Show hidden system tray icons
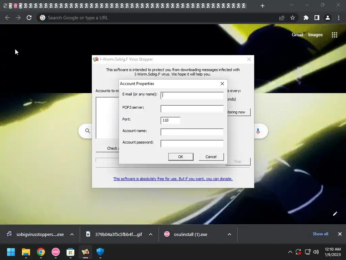346x260 pixels. [x=290, y=252]
